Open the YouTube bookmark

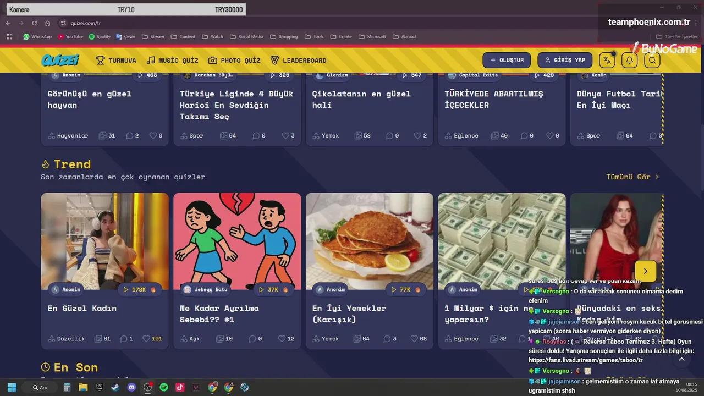tap(70, 37)
